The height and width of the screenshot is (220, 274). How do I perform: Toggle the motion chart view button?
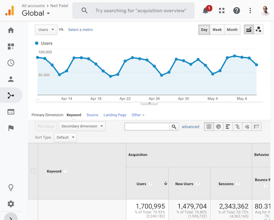coord(258,29)
